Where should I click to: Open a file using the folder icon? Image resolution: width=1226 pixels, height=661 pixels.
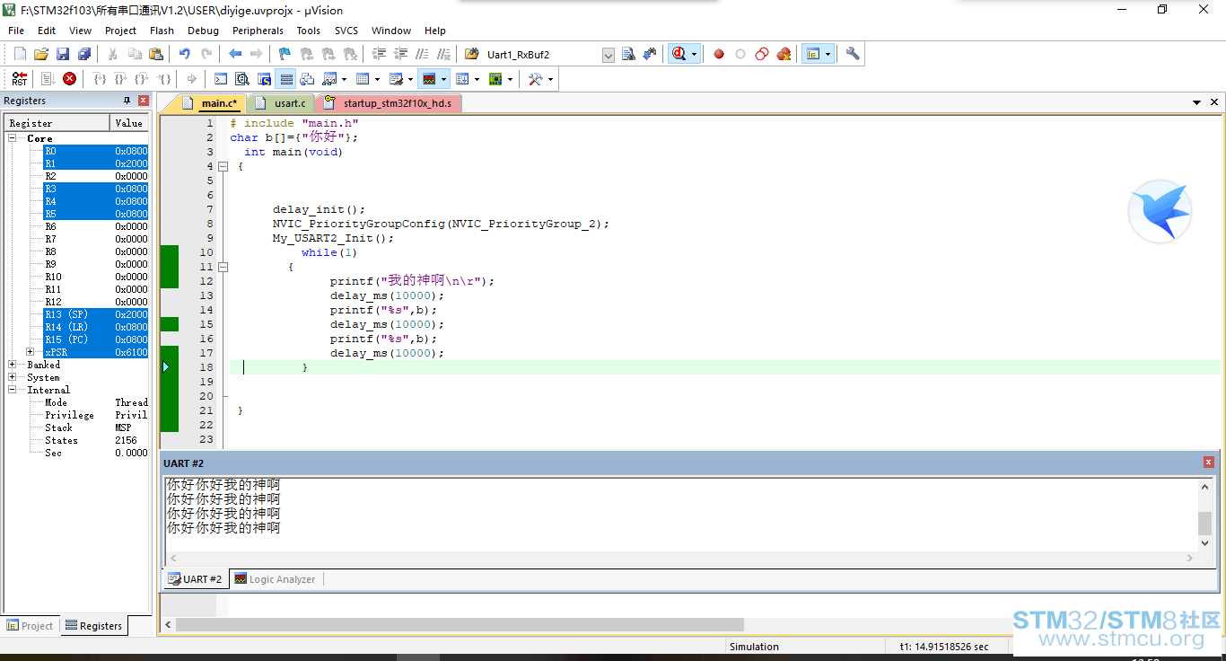(41, 54)
